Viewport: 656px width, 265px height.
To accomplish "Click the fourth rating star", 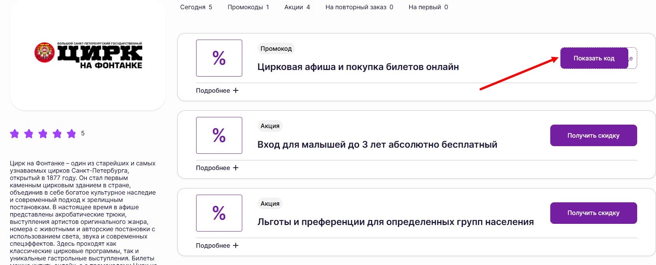I will tap(57, 133).
